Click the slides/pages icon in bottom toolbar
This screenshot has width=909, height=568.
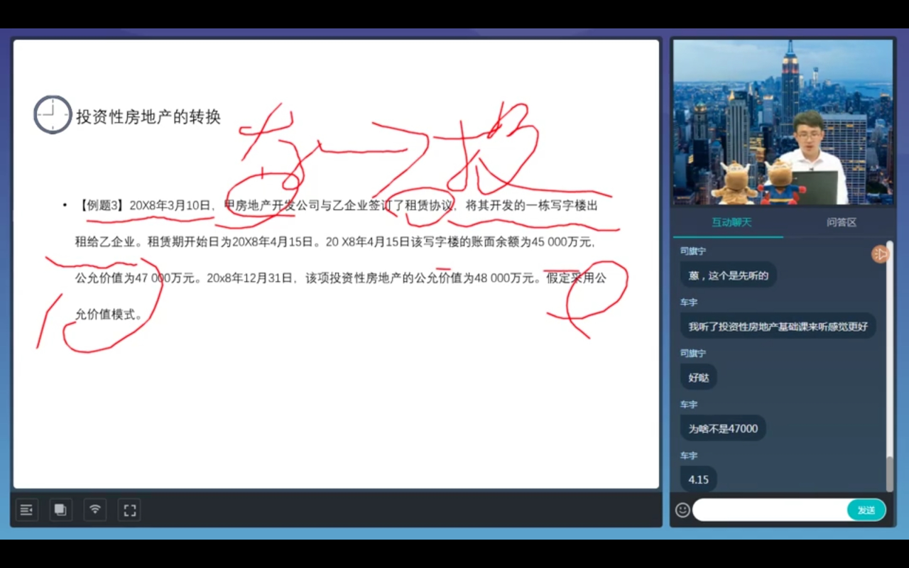(x=60, y=509)
